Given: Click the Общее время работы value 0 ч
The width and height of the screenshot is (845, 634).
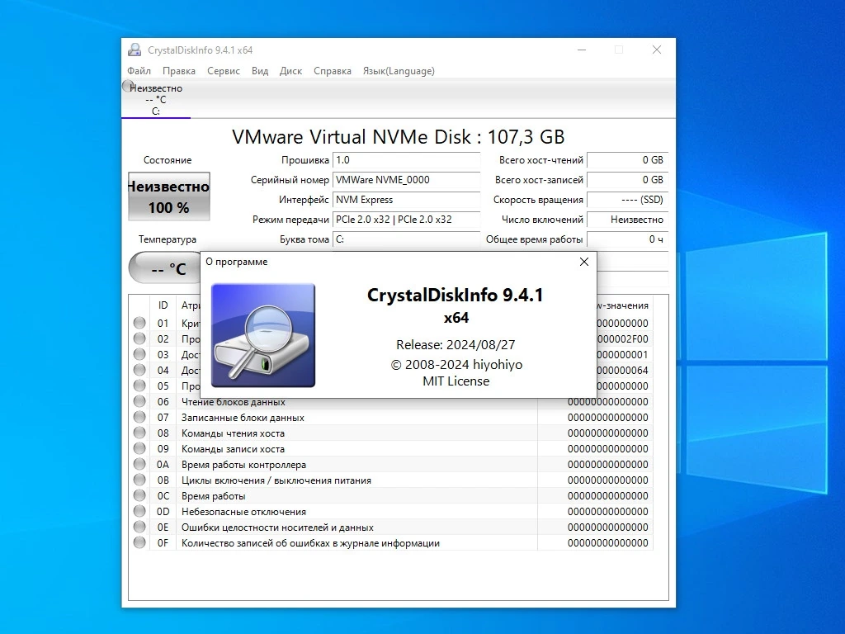Looking at the screenshot, I should (x=627, y=239).
